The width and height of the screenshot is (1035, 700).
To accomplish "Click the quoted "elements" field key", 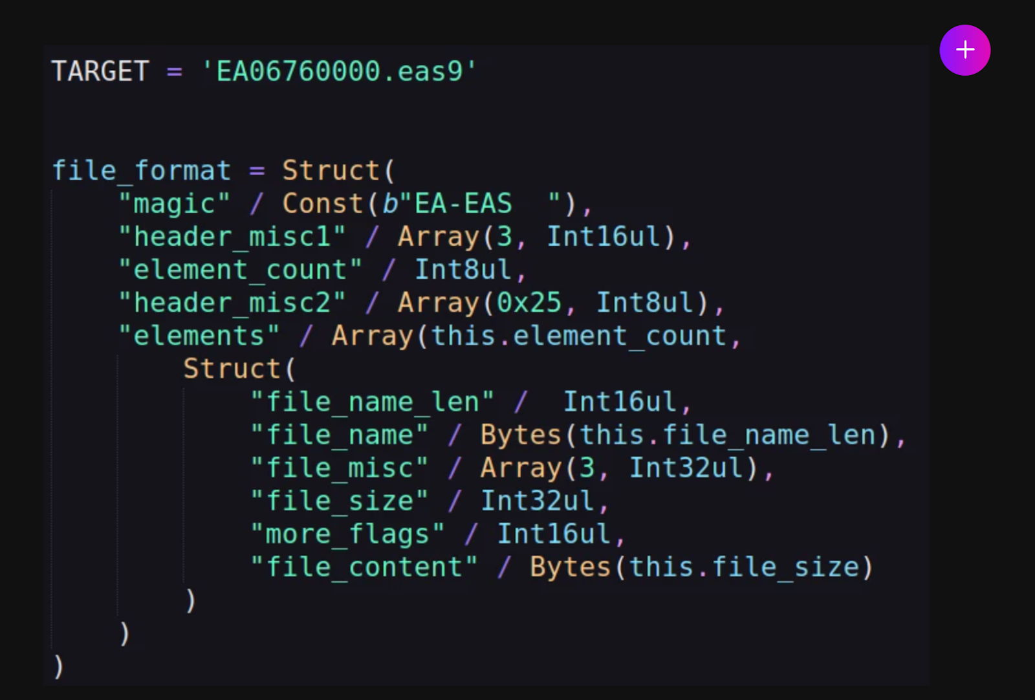I will tap(199, 336).
